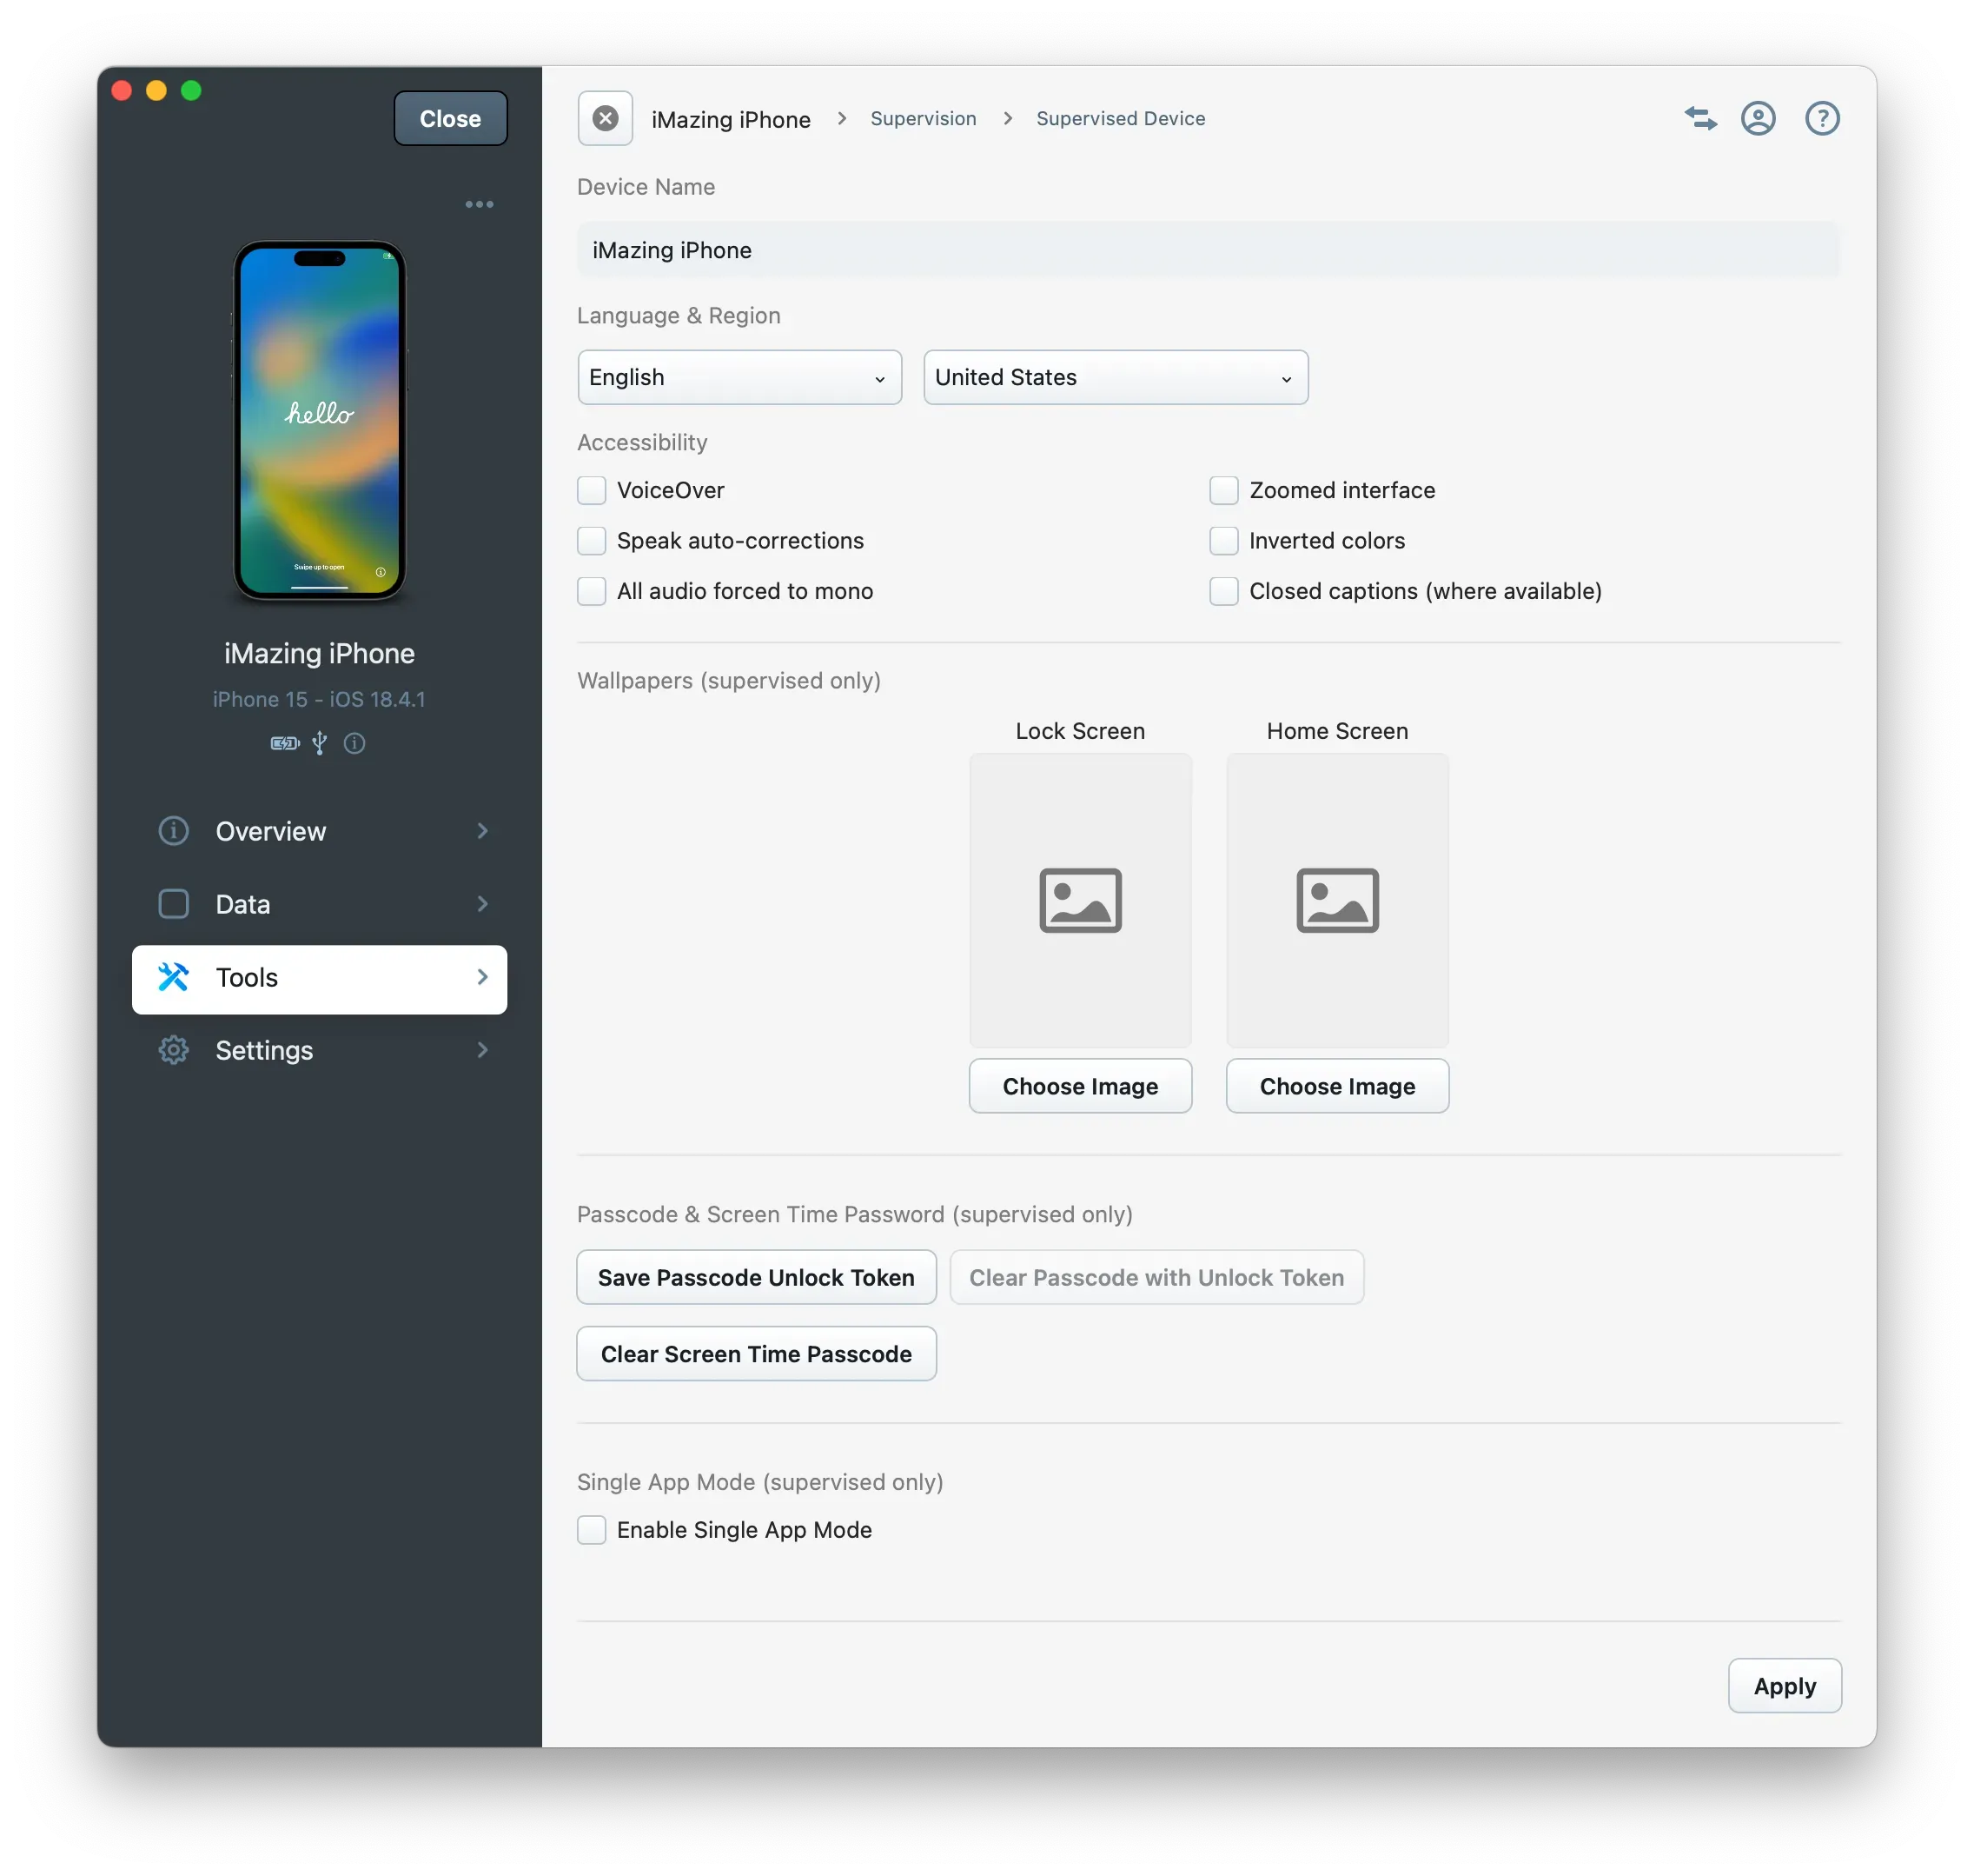Click the X icon beside iMazing iPhone
Screen dimensions: 1974x1876
pos(605,118)
